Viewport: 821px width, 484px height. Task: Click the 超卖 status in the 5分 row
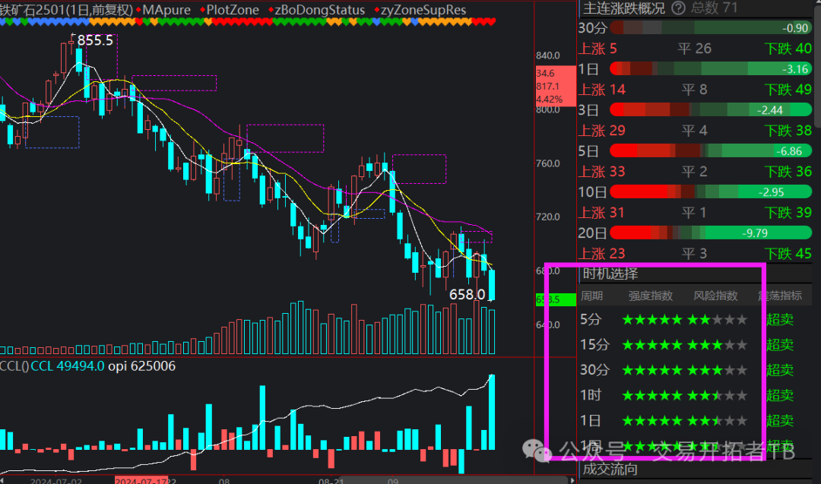(780, 319)
